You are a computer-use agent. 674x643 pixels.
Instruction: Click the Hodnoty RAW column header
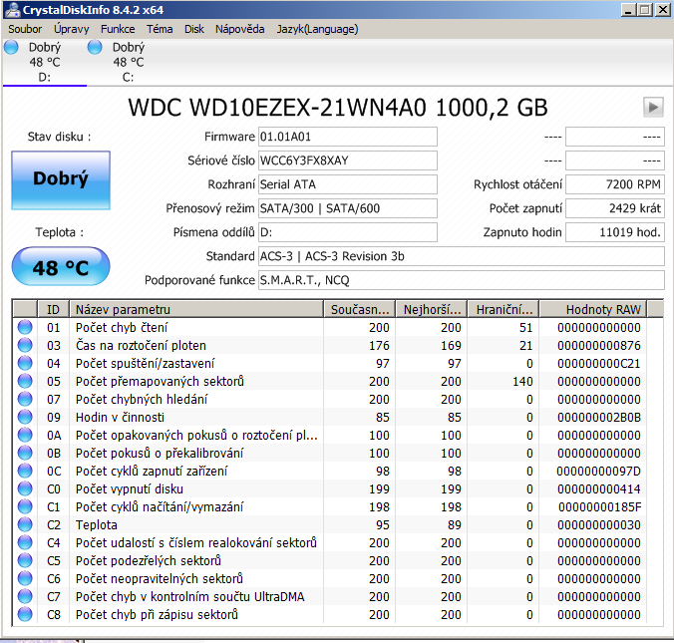pos(598,309)
